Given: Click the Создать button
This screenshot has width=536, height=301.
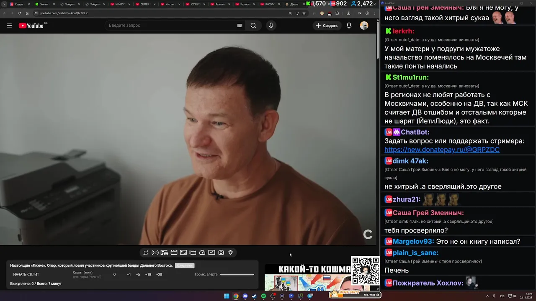Looking at the screenshot, I should click(327, 26).
